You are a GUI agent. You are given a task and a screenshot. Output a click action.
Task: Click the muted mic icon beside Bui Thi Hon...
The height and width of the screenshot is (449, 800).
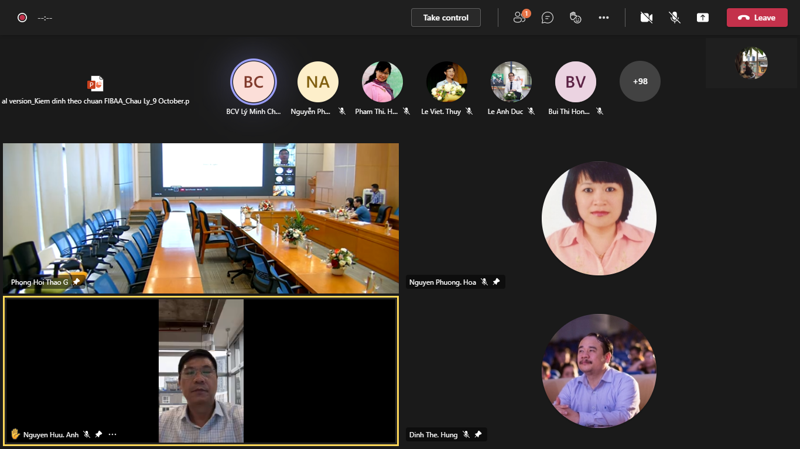point(600,111)
